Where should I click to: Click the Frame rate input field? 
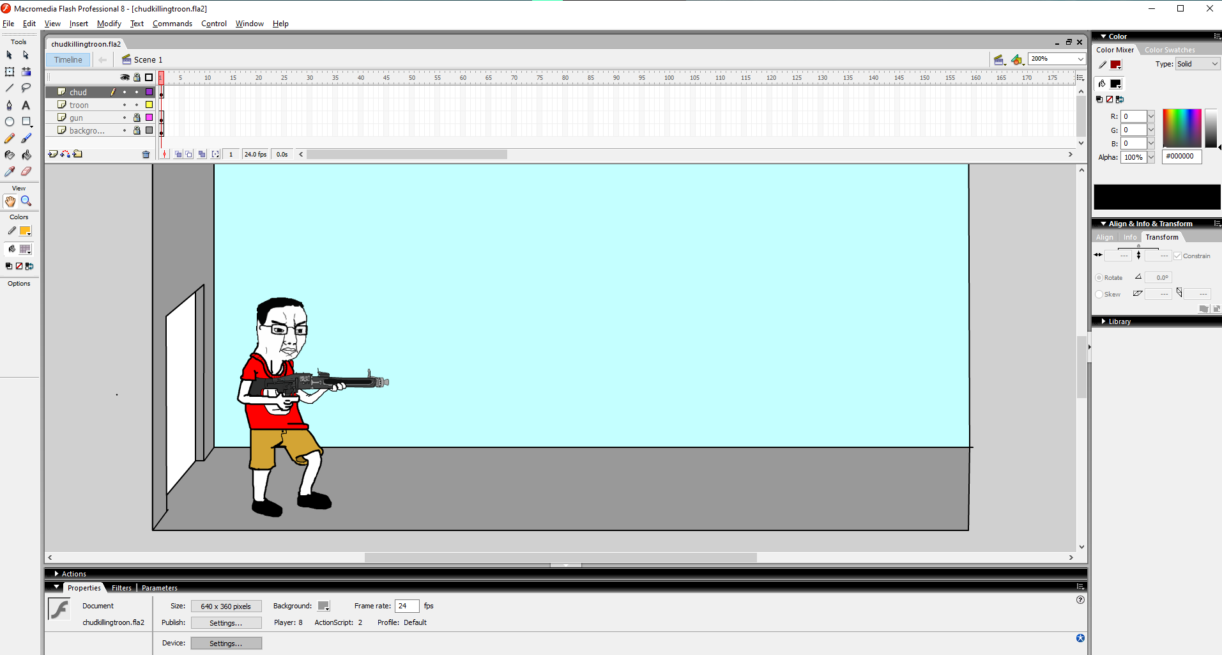tap(406, 606)
